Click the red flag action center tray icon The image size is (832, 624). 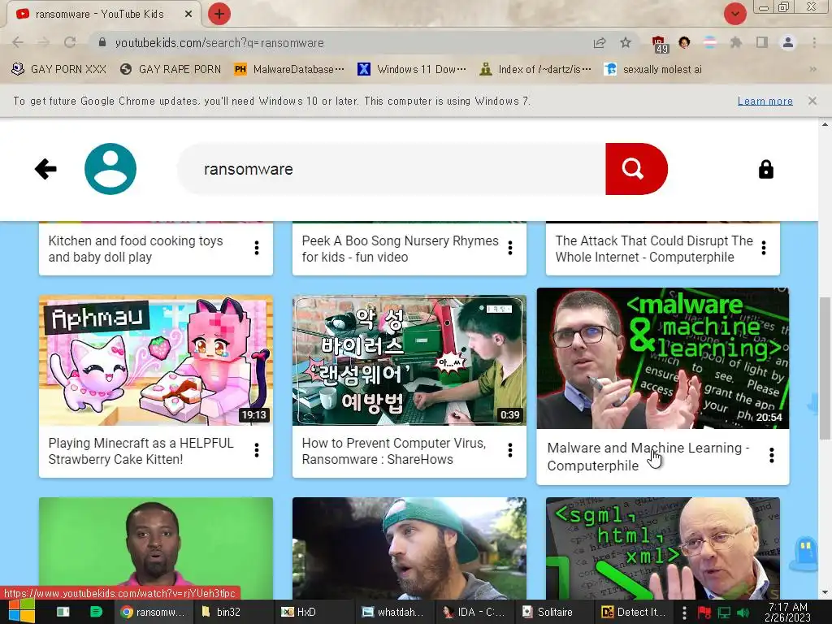[x=704, y=613]
